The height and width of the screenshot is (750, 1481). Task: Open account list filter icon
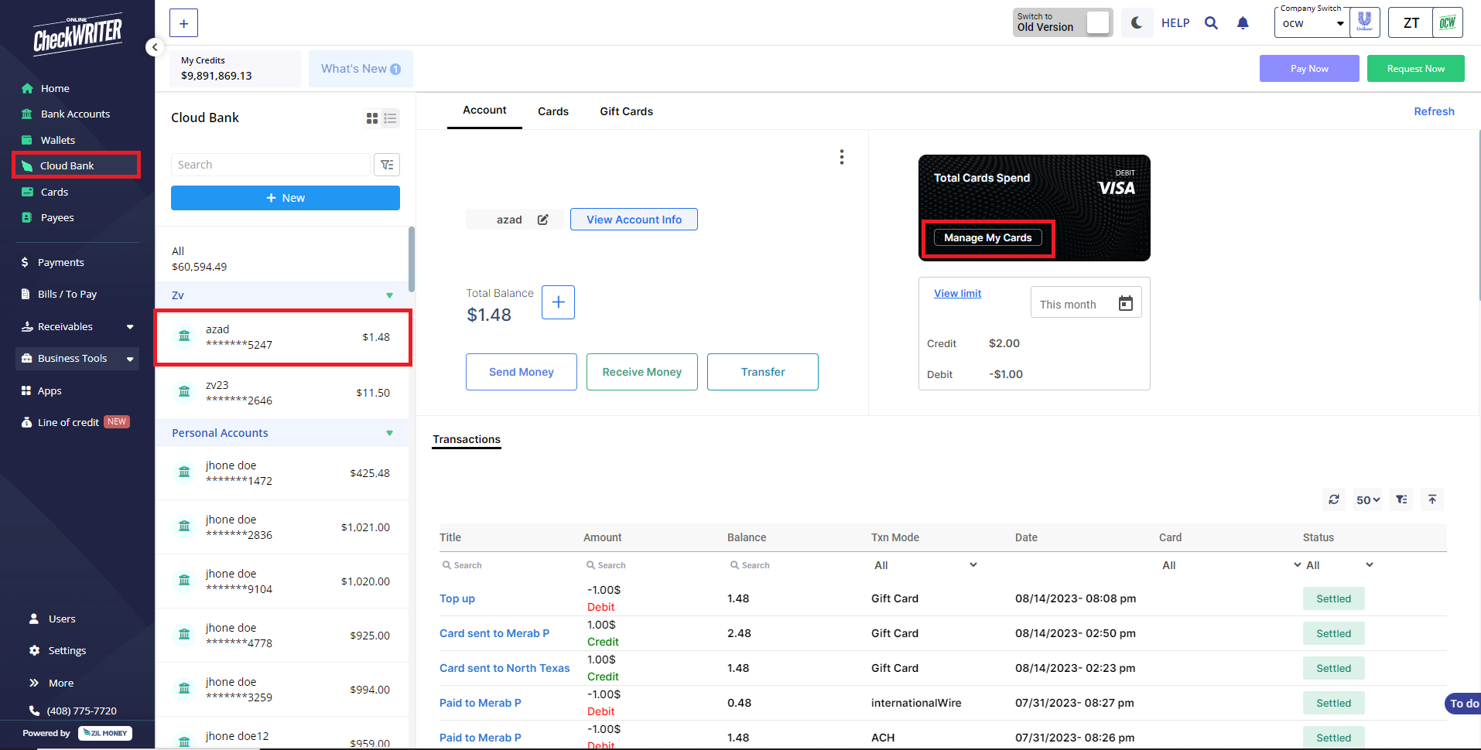point(387,165)
